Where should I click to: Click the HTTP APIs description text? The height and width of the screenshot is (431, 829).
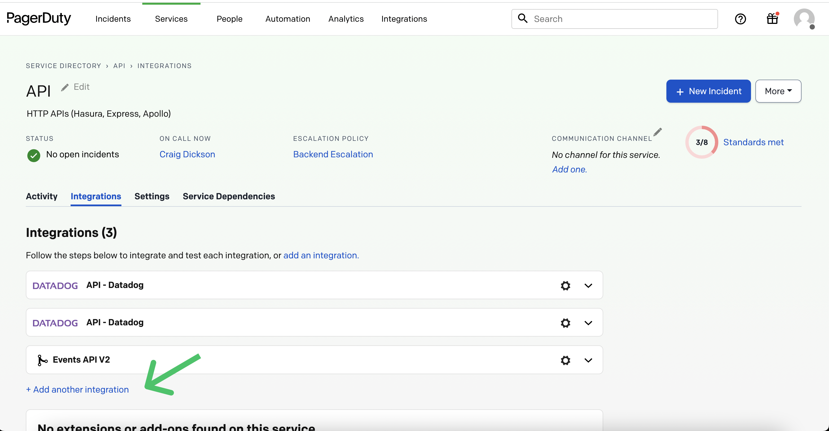(99, 114)
